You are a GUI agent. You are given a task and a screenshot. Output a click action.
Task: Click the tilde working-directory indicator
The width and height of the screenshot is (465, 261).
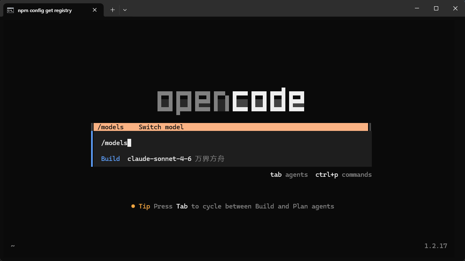pyautogui.click(x=13, y=246)
